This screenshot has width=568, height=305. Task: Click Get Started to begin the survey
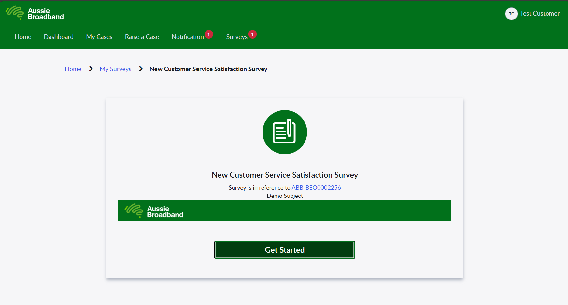point(284,250)
